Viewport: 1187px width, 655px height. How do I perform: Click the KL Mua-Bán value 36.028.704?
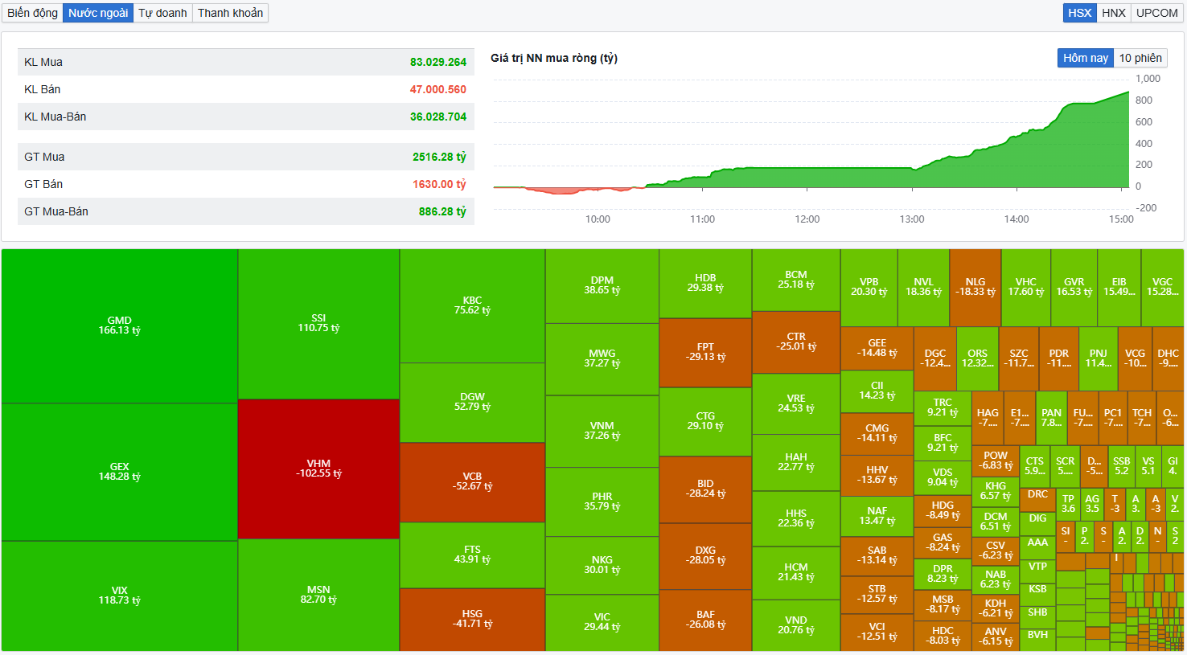pyautogui.click(x=438, y=117)
